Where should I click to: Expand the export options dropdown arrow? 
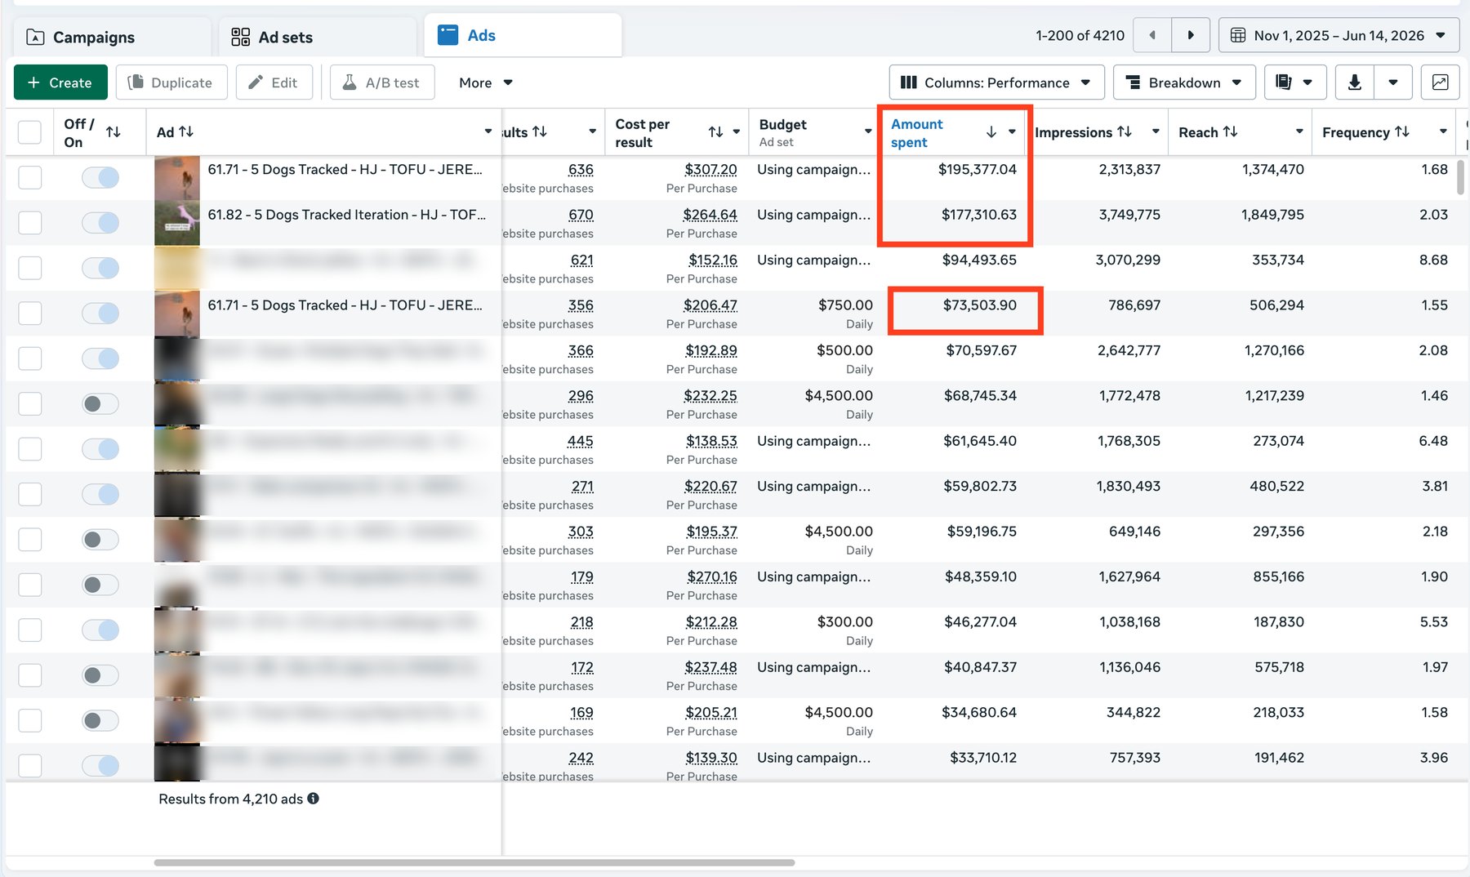point(1393,82)
